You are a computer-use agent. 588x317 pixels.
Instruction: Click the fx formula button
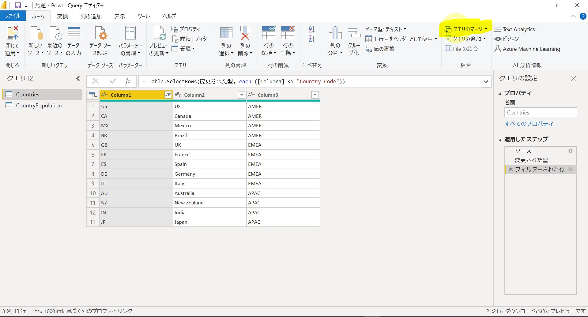128,81
